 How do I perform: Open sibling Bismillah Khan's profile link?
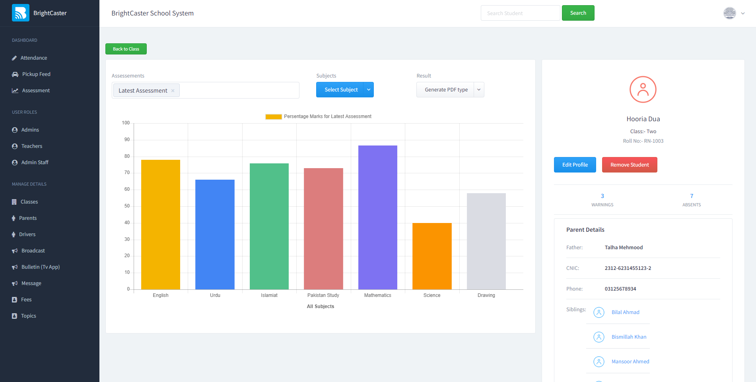point(629,337)
